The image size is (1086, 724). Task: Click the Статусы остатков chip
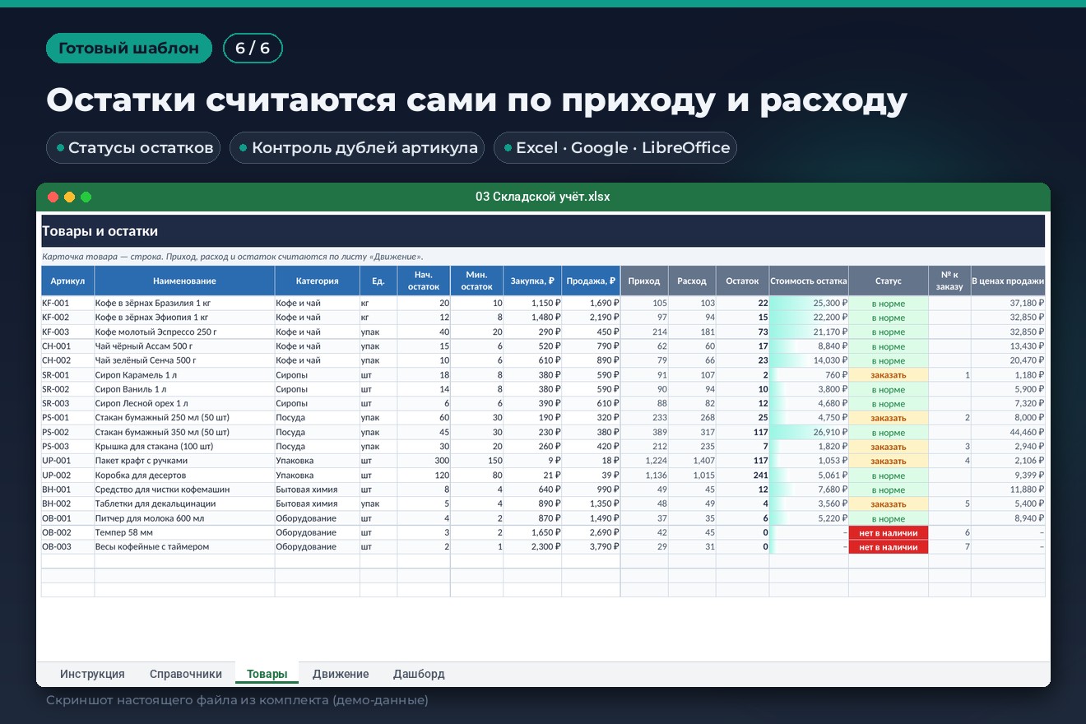133,148
